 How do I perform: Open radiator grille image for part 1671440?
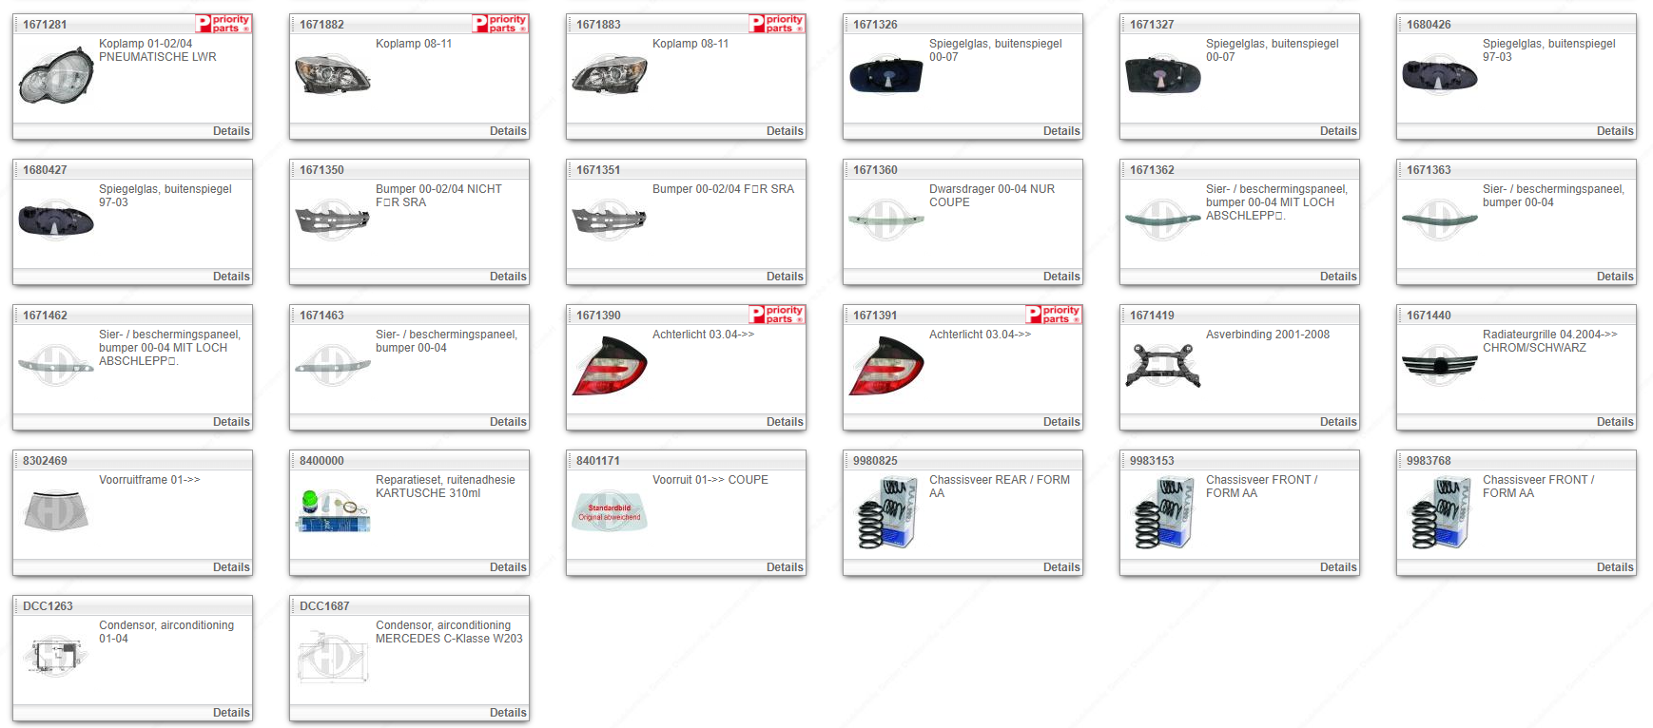(1439, 366)
